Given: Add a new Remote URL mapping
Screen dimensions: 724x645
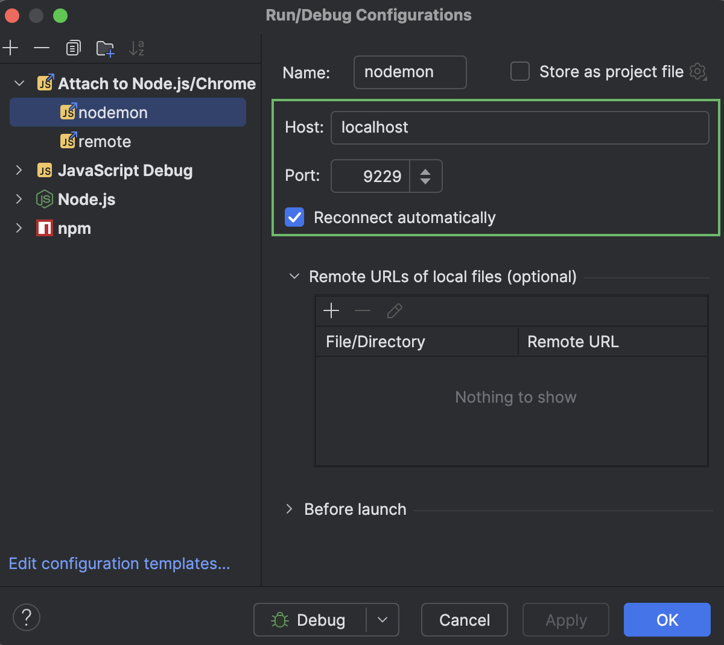Looking at the screenshot, I should click(x=331, y=310).
